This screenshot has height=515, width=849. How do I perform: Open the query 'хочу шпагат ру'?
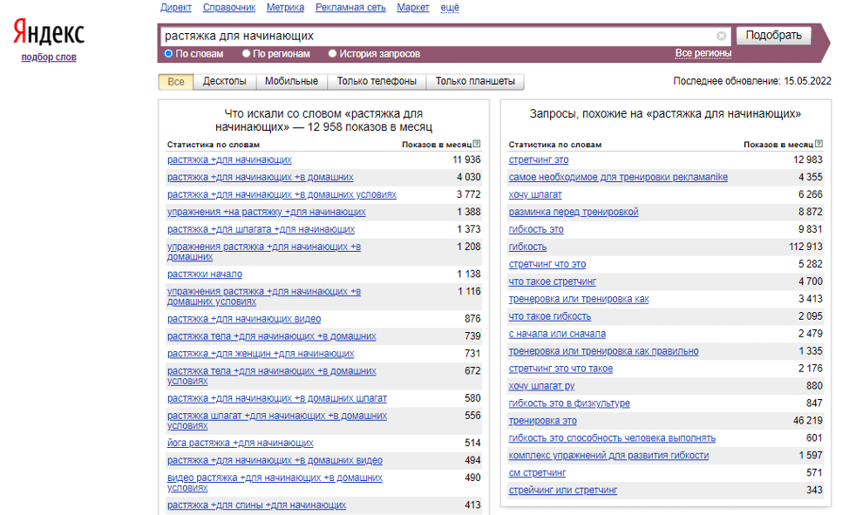click(x=541, y=386)
